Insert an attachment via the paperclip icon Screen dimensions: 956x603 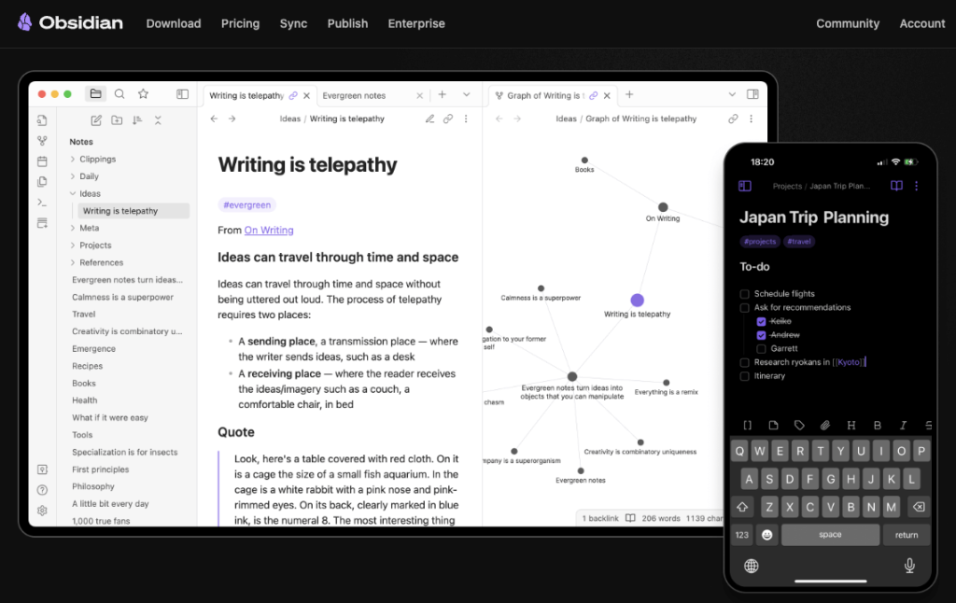coord(824,425)
